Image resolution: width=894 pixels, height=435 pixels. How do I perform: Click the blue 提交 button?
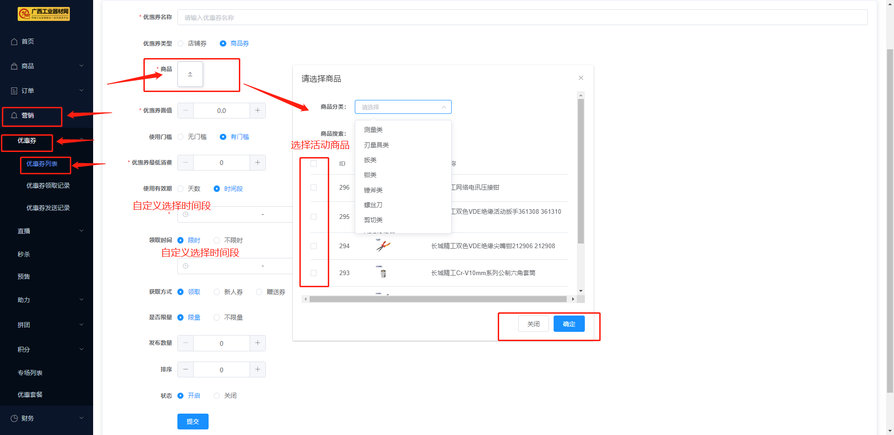(193, 422)
